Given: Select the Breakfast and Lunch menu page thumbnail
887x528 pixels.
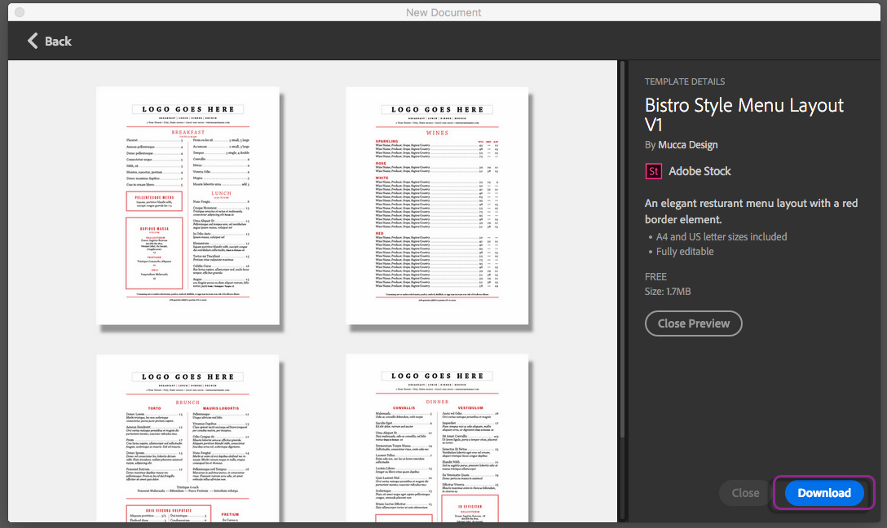Looking at the screenshot, I should tap(188, 206).
